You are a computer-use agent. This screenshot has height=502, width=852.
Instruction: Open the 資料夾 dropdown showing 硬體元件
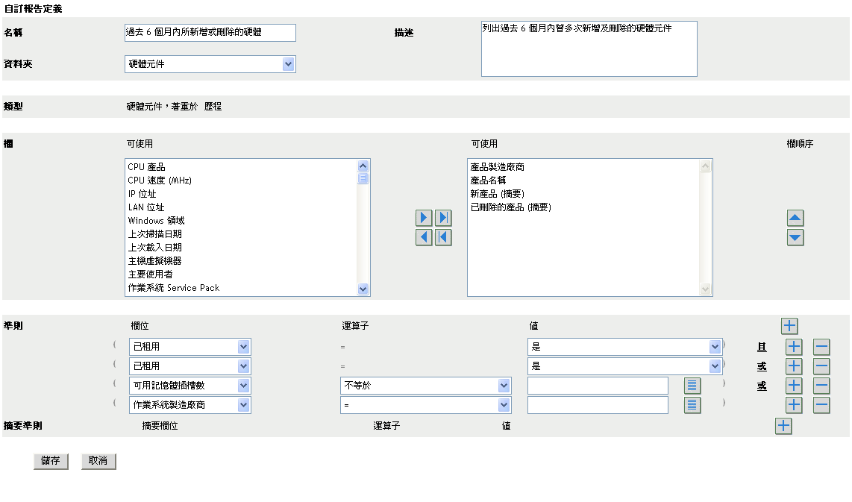210,64
